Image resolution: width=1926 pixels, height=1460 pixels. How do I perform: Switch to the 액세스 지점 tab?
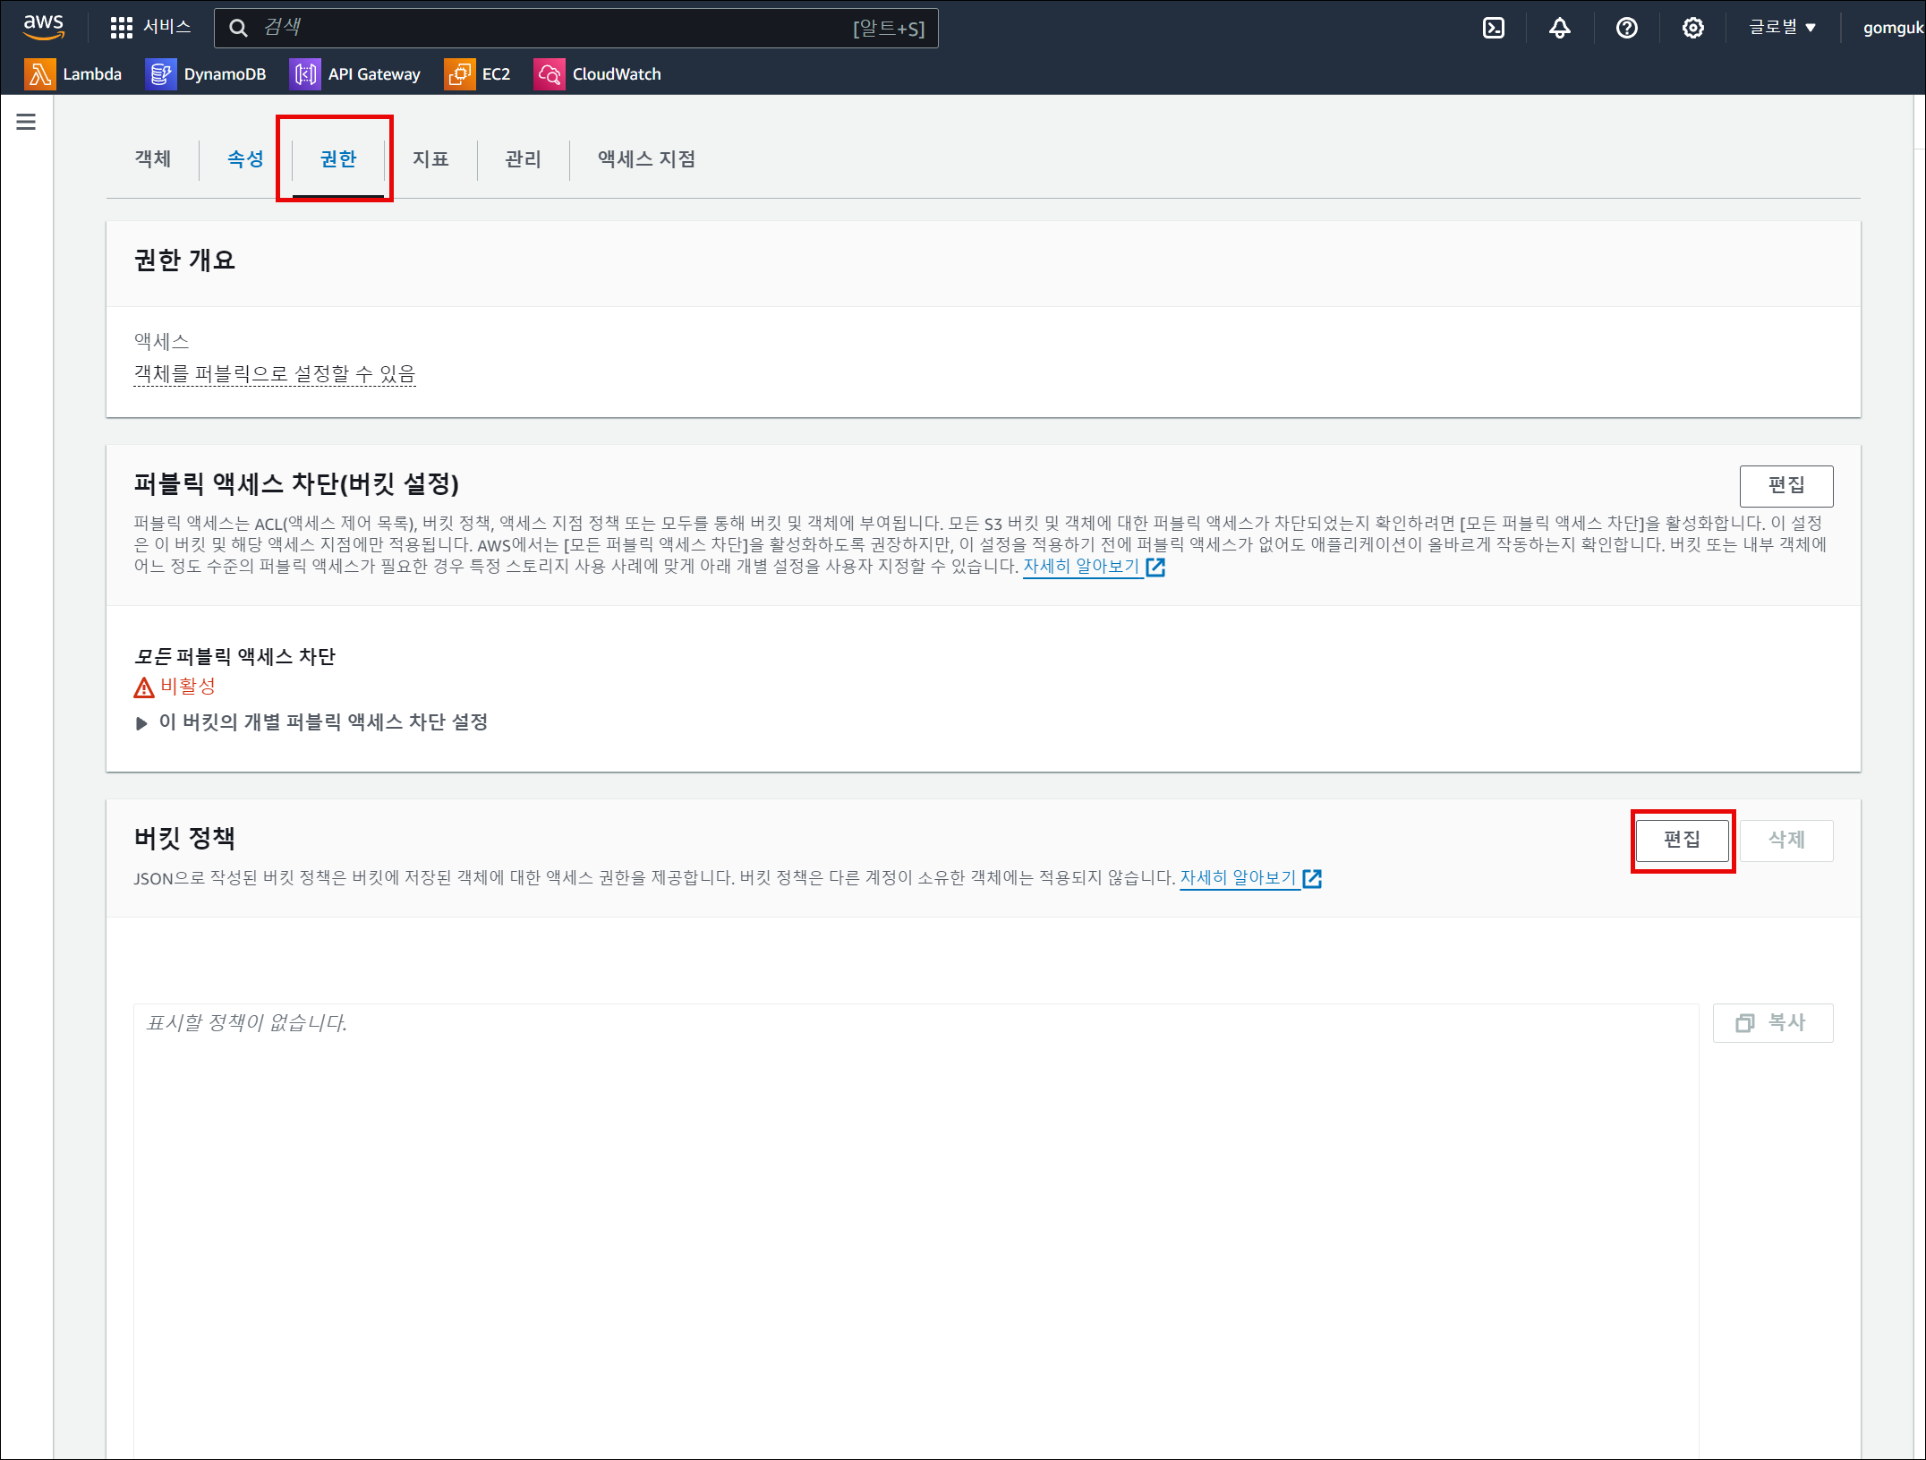646,159
